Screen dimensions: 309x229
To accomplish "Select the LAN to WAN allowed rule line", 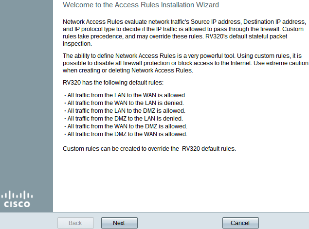I will click(x=127, y=95).
